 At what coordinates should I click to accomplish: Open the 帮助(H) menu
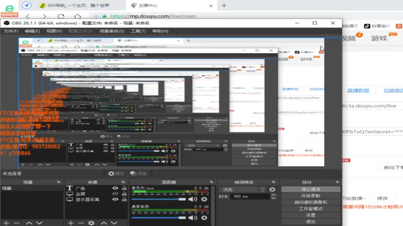tap(160, 31)
